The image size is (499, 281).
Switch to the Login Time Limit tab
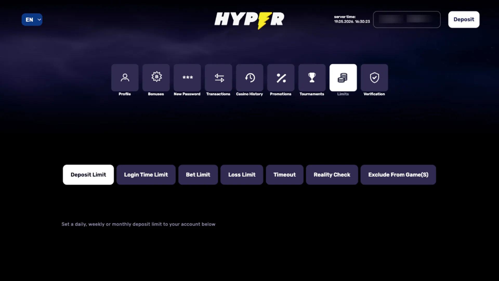coord(146,175)
